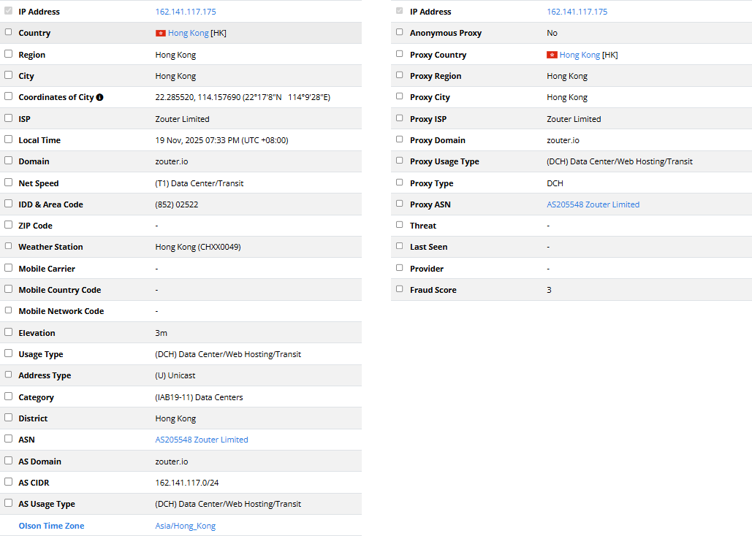Check the Mobile Carrier checkbox
Image resolution: width=752 pixels, height=536 pixels.
[x=9, y=268]
